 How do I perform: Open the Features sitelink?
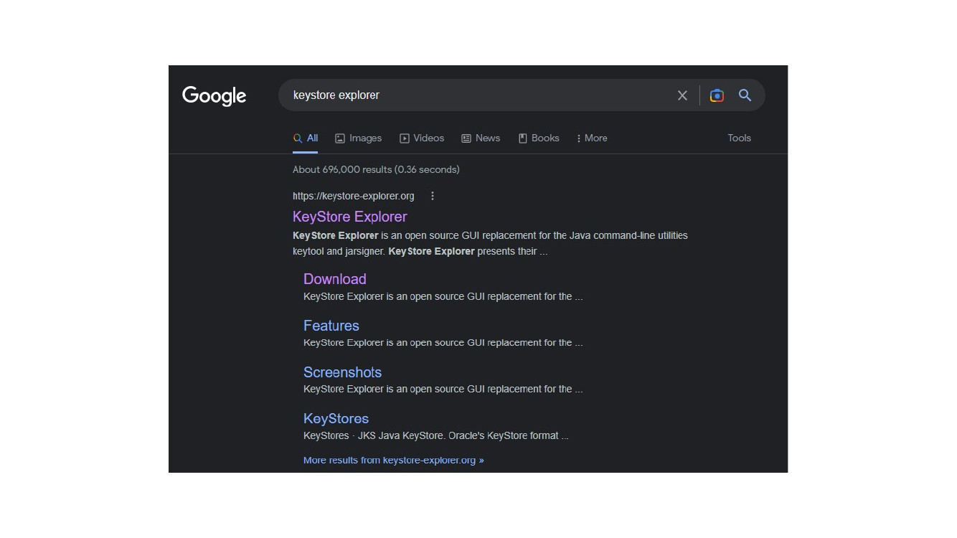click(331, 326)
